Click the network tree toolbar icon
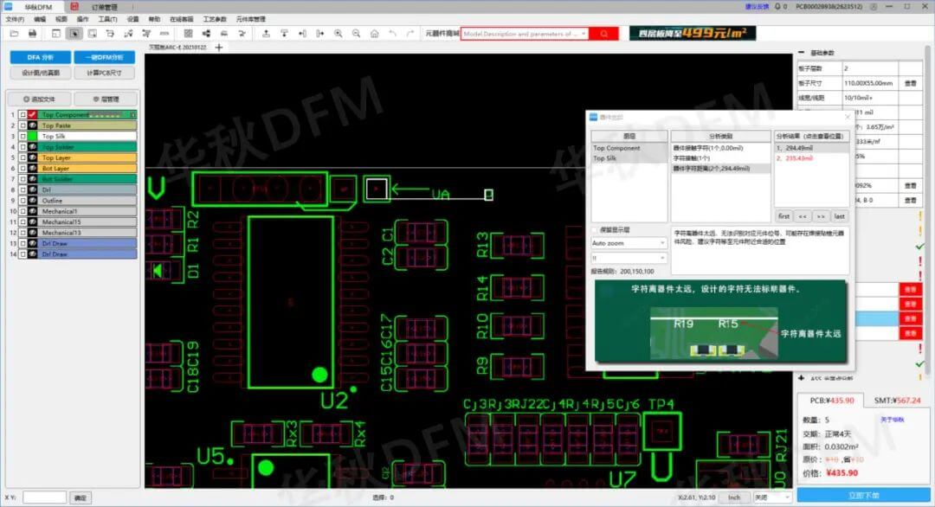This screenshot has height=507, width=935. [x=206, y=34]
